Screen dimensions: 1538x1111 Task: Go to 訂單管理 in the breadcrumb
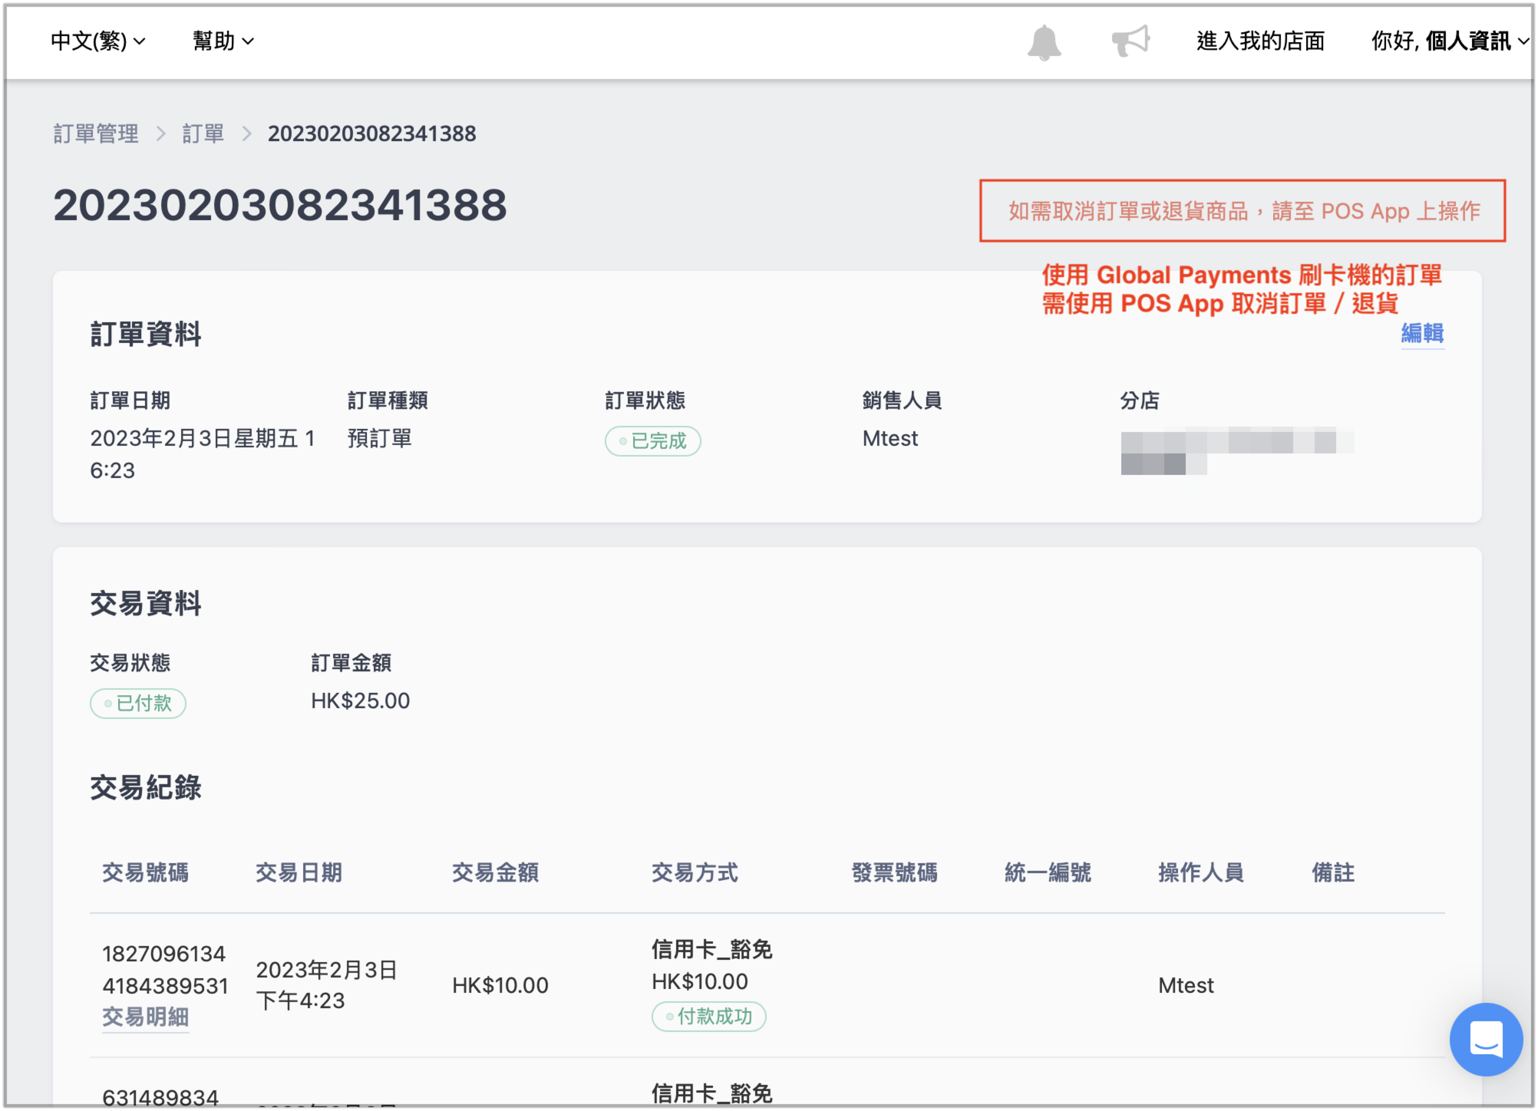pos(96,134)
